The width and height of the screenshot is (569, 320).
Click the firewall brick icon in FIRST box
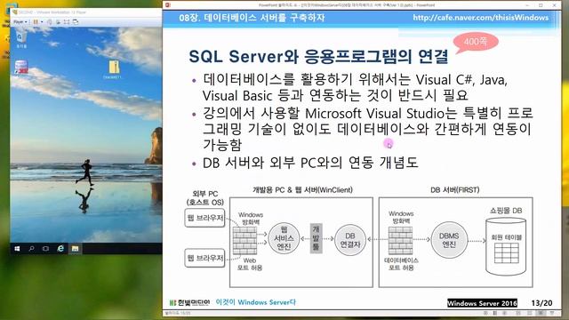pos(400,241)
